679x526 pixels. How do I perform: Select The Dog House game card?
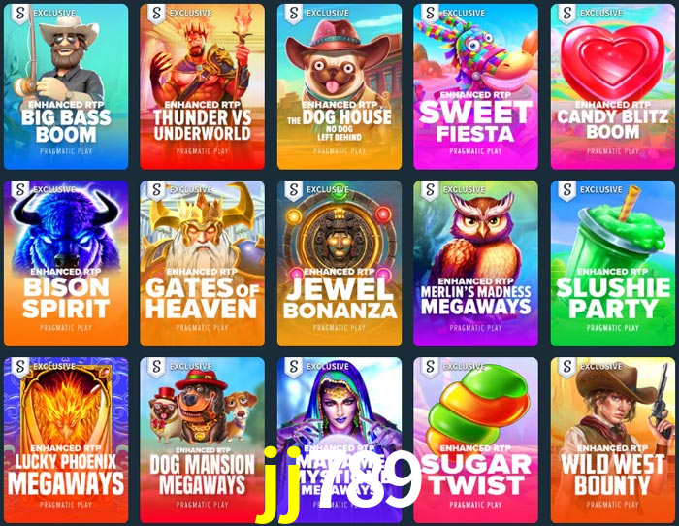pos(339,86)
